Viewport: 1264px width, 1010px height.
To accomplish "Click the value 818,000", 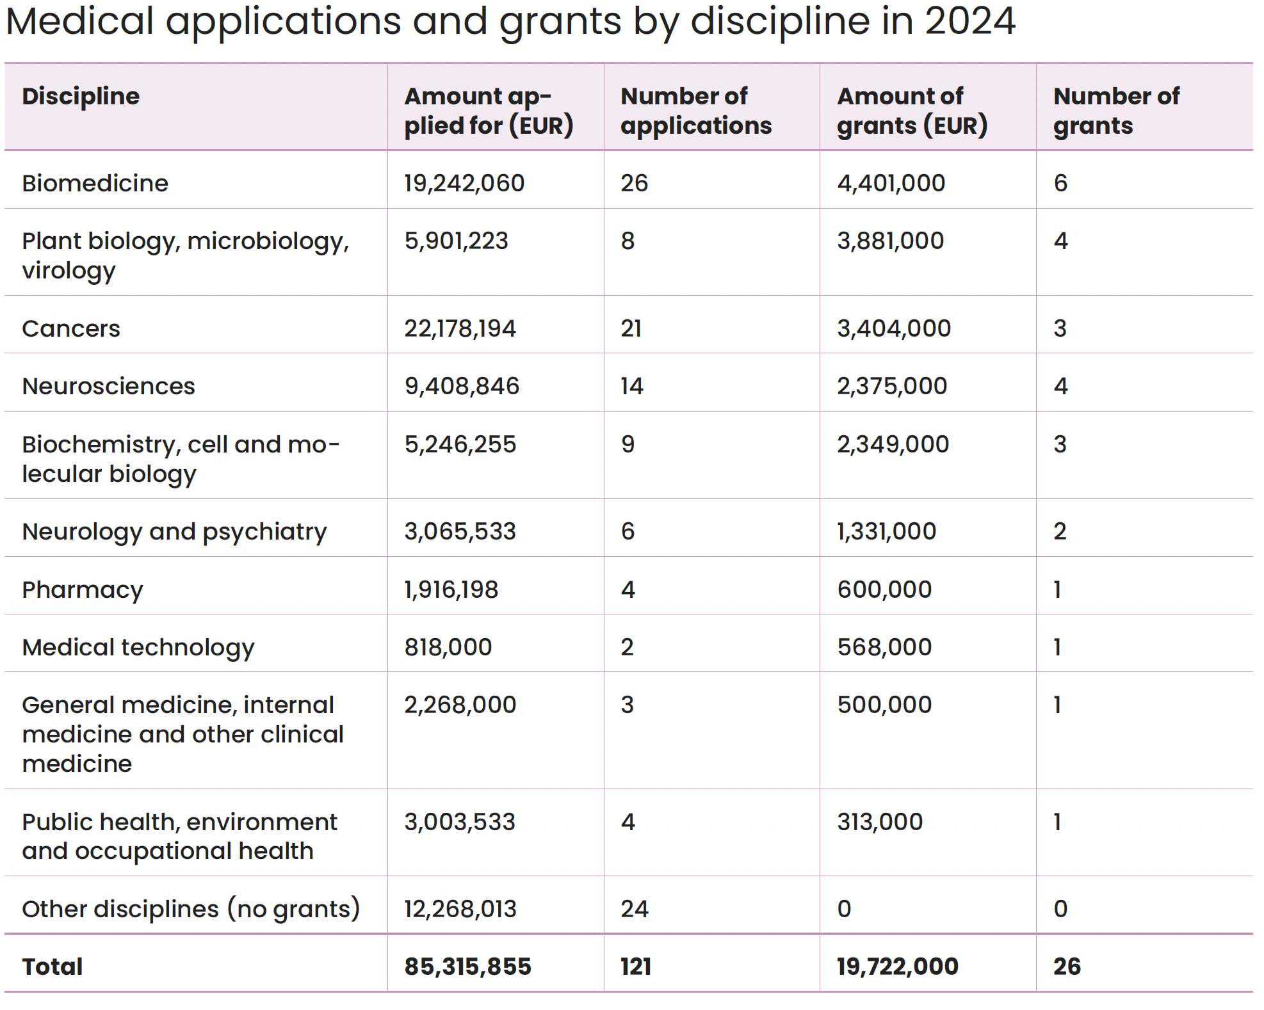I will tap(448, 647).
